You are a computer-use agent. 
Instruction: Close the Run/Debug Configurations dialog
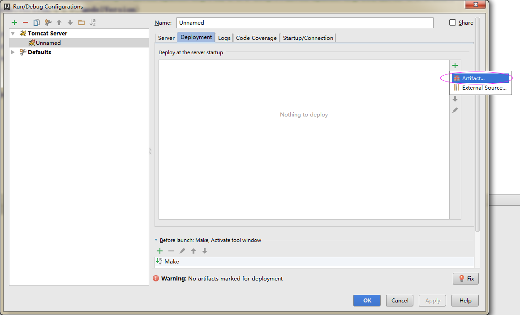tap(476, 4)
